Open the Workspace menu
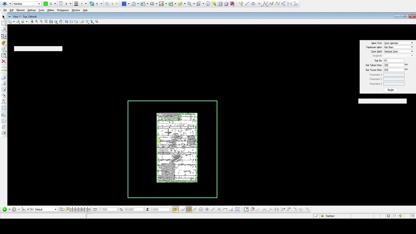Viewport: 416px width, 234px height. pos(63,10)
